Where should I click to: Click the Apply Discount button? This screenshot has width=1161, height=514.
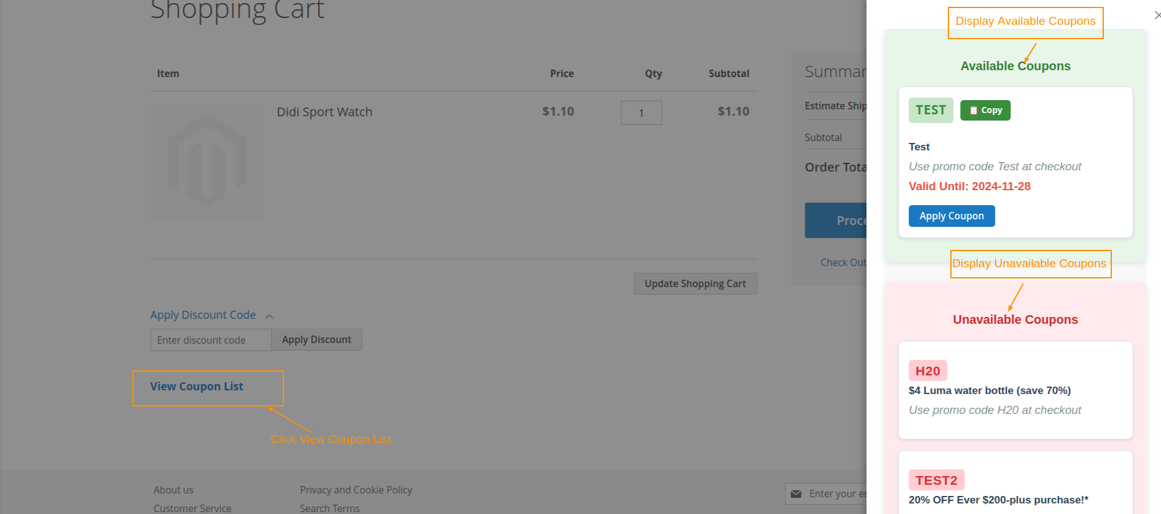coord(316,340)
